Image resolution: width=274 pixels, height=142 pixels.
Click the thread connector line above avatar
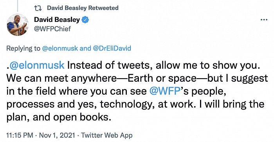coord(18,6)
